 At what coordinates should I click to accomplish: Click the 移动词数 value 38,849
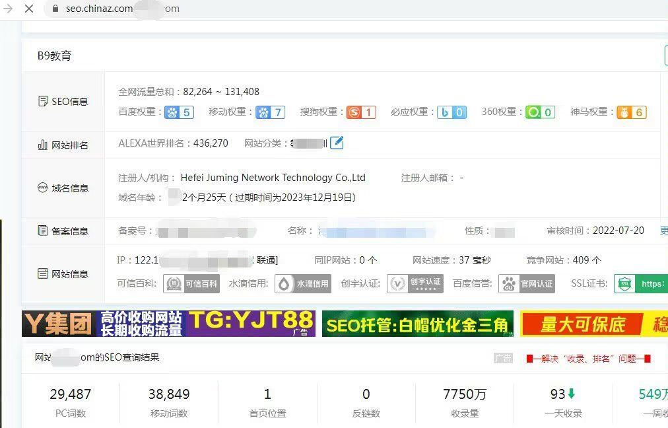[x=169, y=394]
